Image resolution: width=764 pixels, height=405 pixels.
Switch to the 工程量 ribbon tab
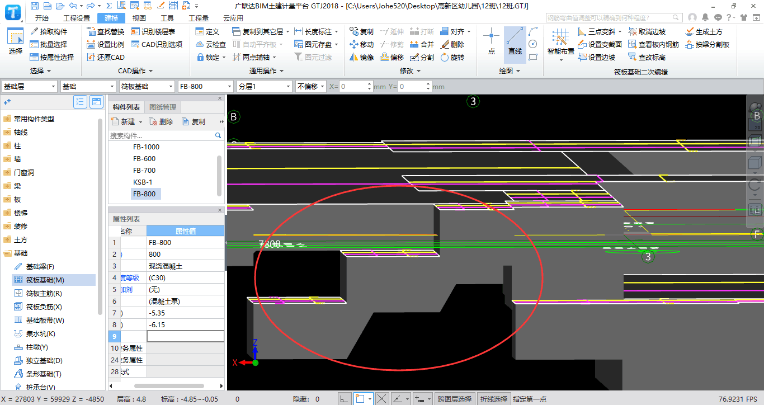[x=199, y=18]
